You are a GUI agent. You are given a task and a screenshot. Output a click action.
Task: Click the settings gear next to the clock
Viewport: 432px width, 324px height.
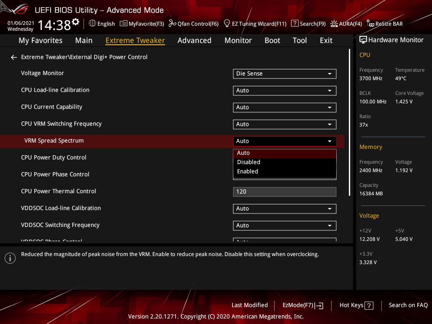point(76,22)
